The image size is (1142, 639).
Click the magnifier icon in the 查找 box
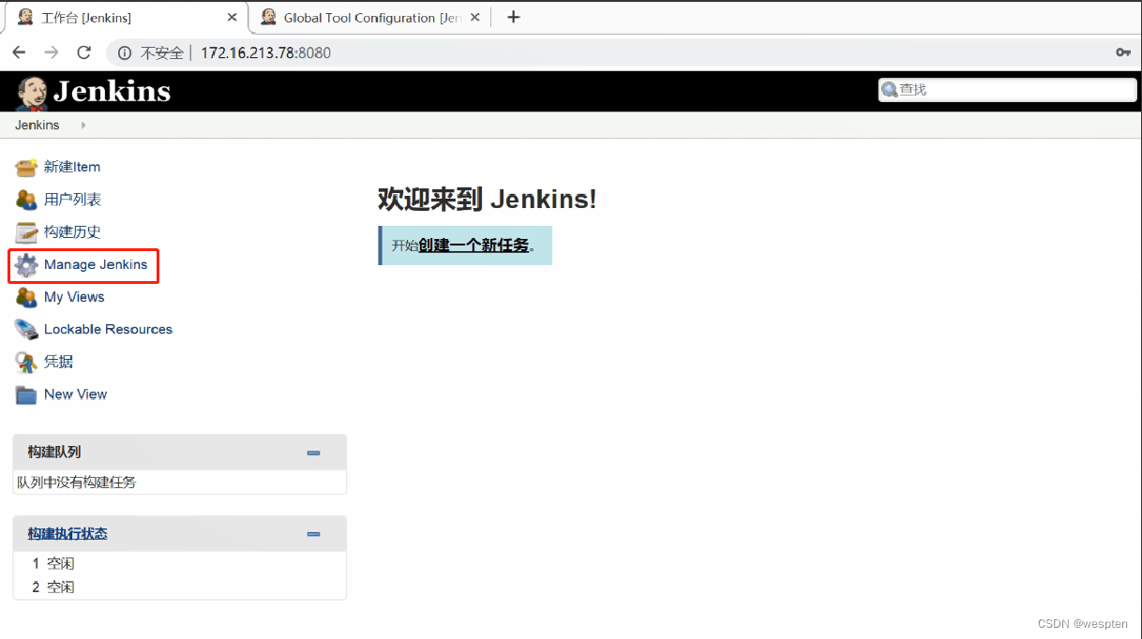(889, 89)
